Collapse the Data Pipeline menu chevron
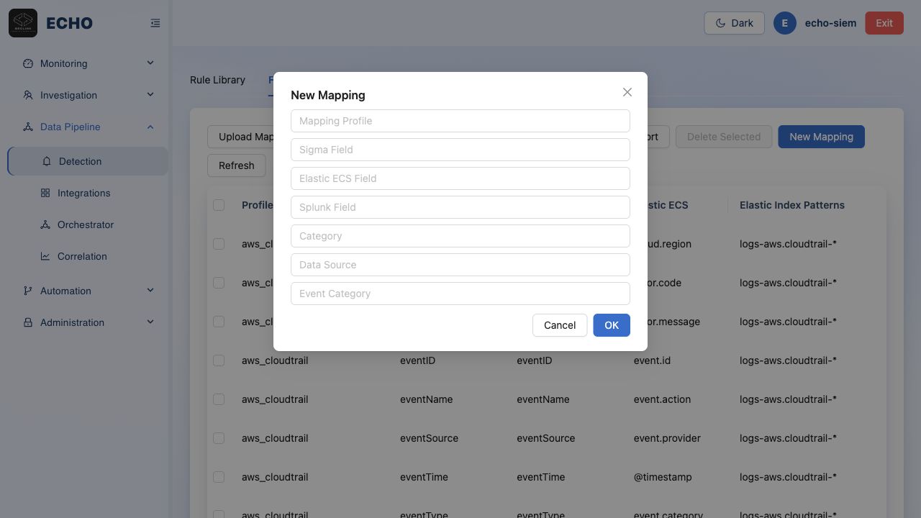Screen dimensions: 921x518 point(150,127)
